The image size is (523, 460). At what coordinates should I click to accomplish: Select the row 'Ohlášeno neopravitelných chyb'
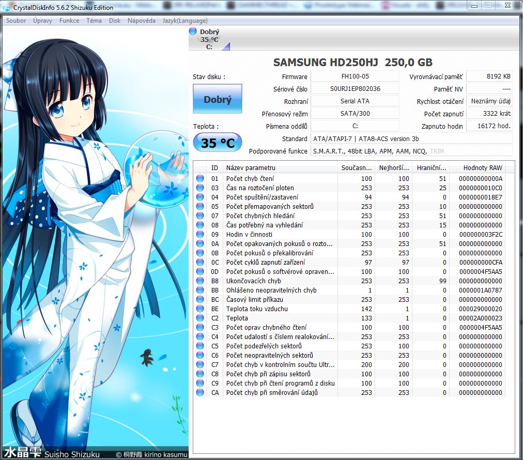349,290
